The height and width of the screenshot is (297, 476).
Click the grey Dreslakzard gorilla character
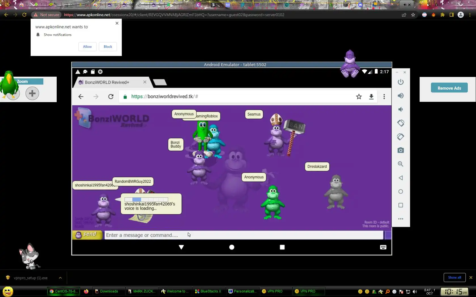336,192
